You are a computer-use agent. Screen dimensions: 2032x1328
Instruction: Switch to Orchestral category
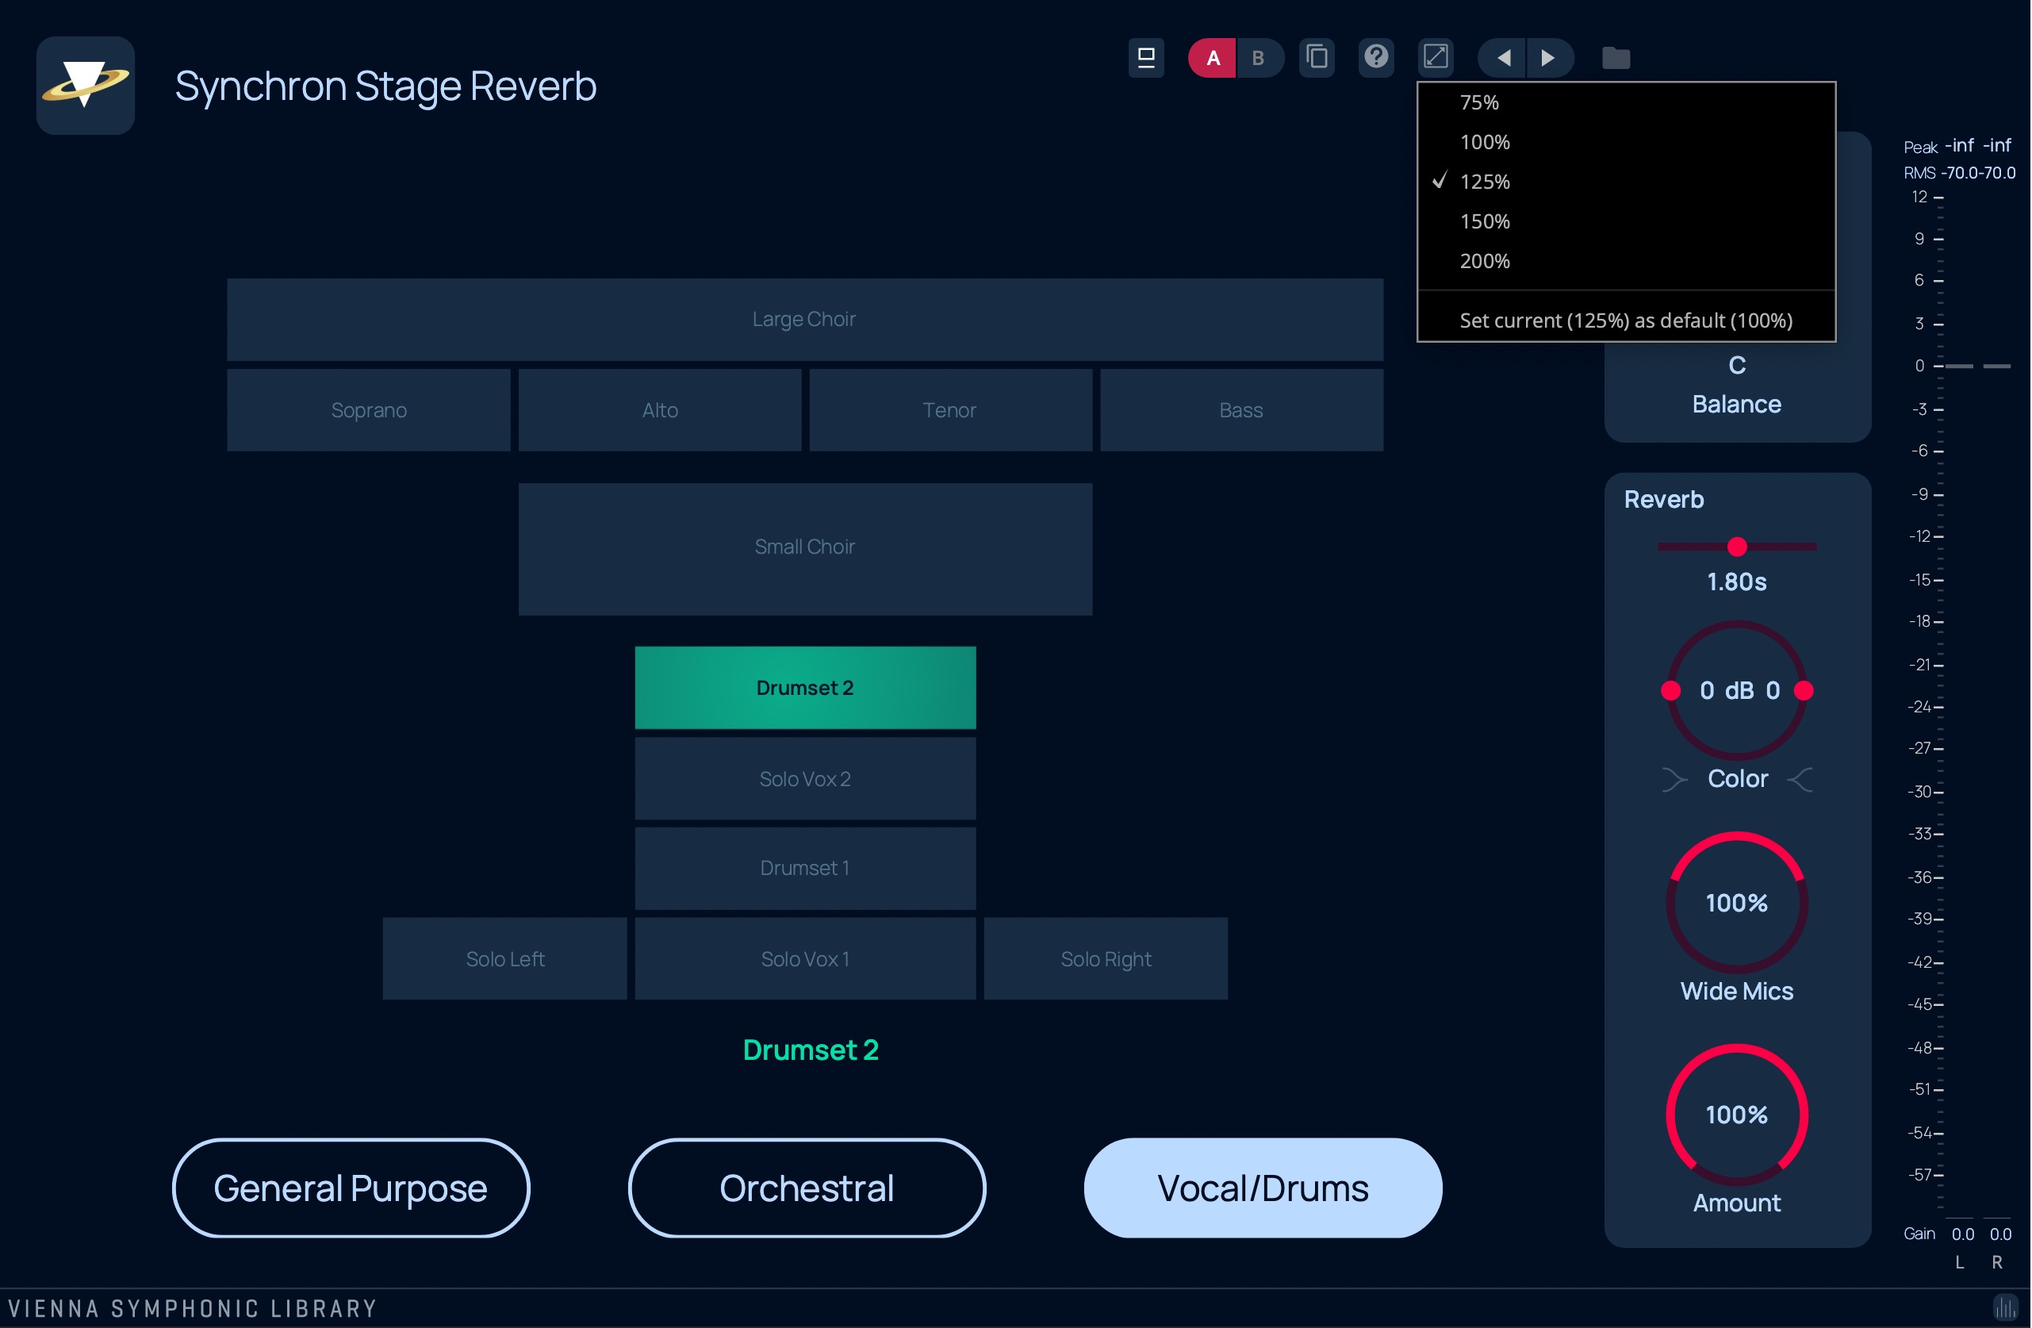click(x=807, y=1188)
